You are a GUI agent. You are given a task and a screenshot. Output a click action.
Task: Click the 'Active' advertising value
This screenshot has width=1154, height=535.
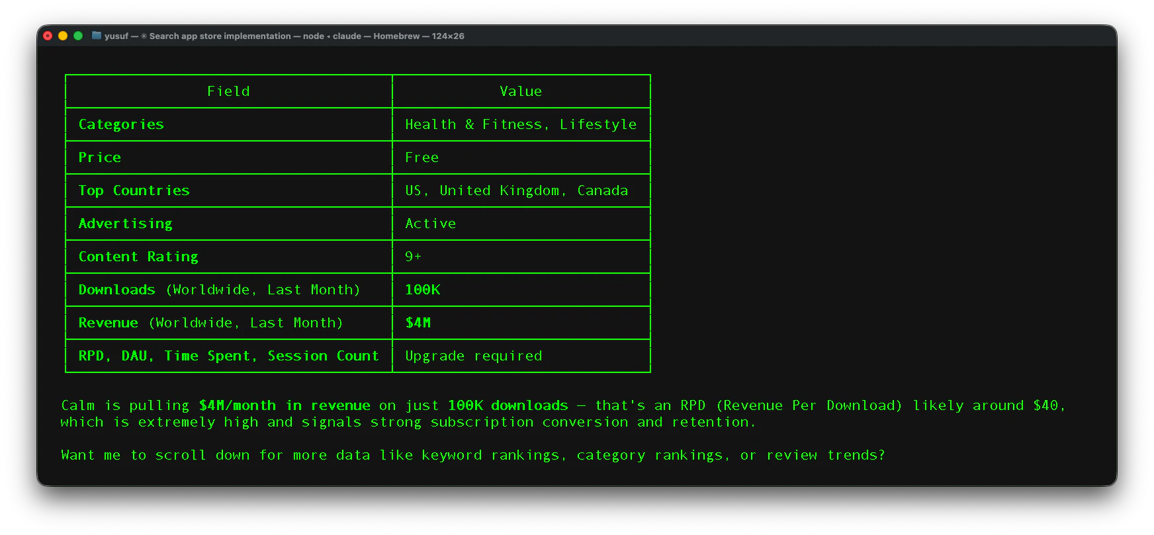[x=431, y=224]
